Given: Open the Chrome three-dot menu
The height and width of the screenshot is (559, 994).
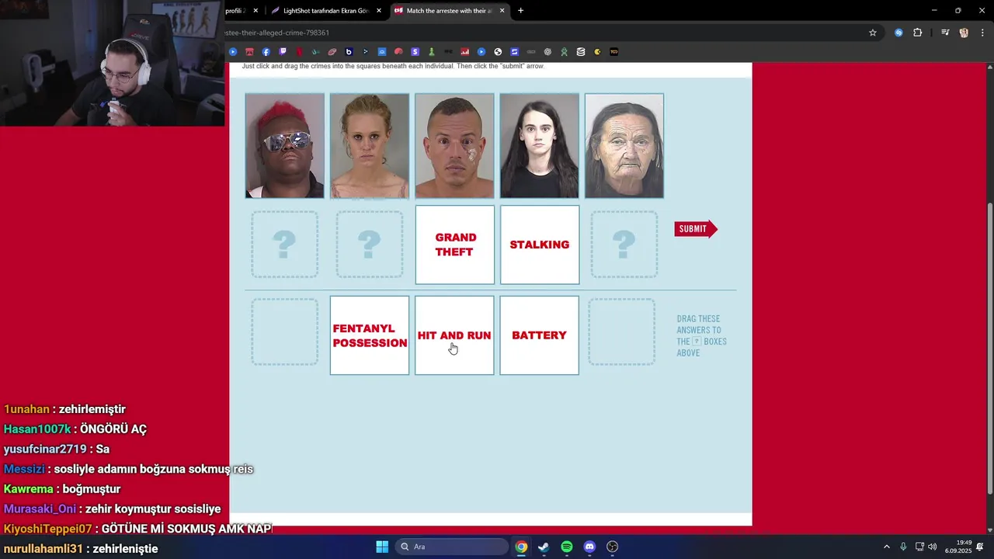Looking at the screenshot, I should (982, 33).
